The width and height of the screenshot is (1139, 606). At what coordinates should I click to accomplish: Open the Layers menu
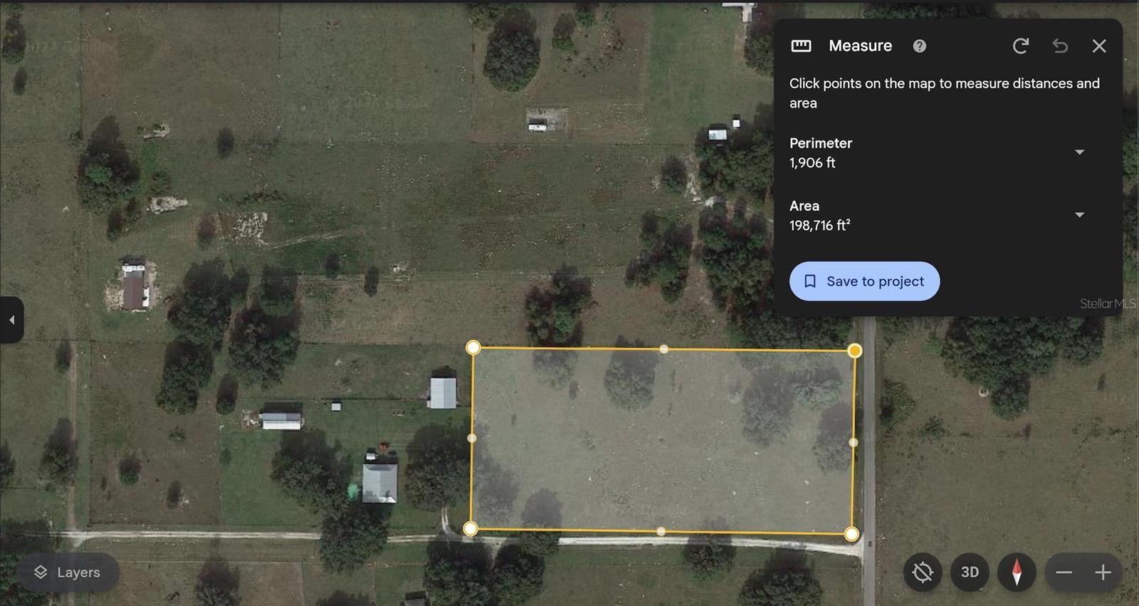pos(68,573)
